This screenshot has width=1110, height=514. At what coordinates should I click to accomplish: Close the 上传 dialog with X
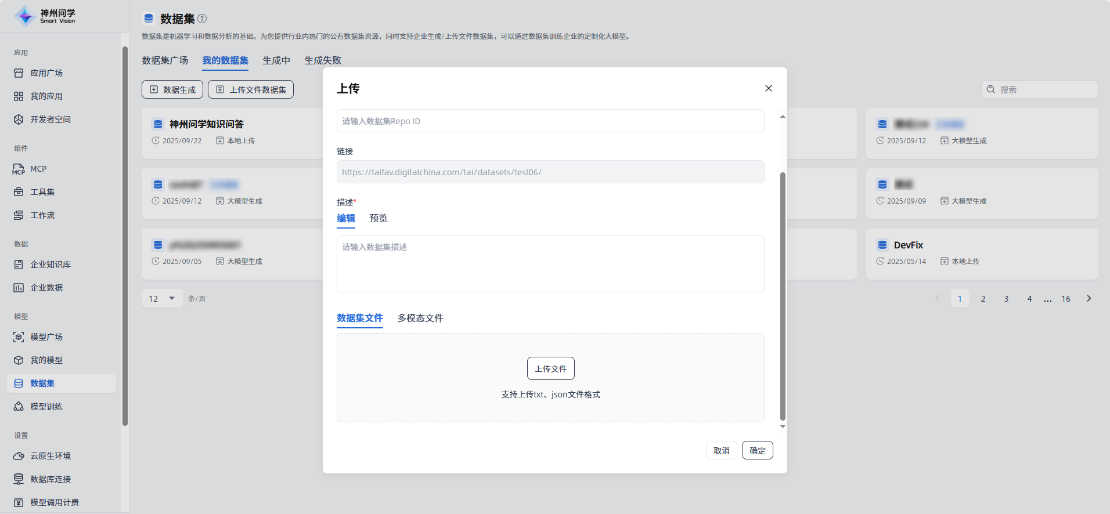768,88
